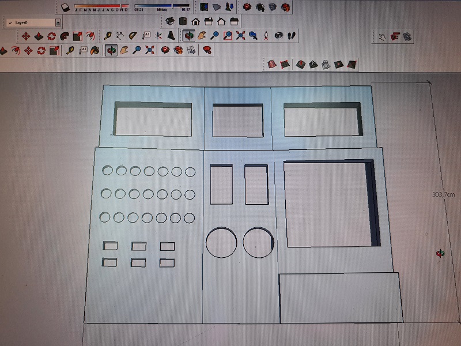This screenshot has height=346, width=461.
Task: Select the Follow Me tool
Action: [x=65, y=36]
